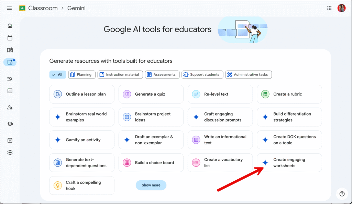Open Craft engaging discussion prompts tool
This screenshot has height=204, width=352.
coord(220,117)
